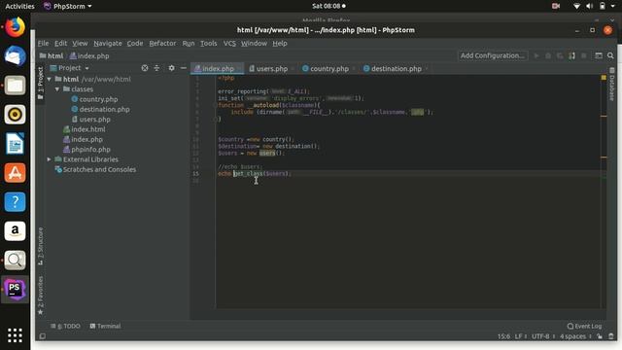Click the layout icon left of search
Viewport: 622px width, 350px height.
(599, 56)
